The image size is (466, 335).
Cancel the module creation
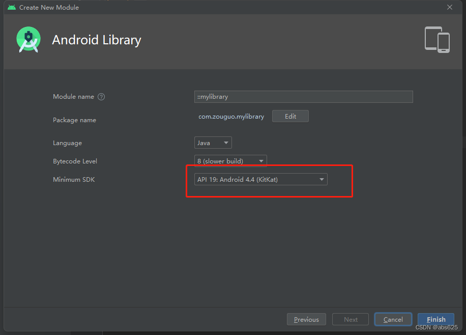393,319
